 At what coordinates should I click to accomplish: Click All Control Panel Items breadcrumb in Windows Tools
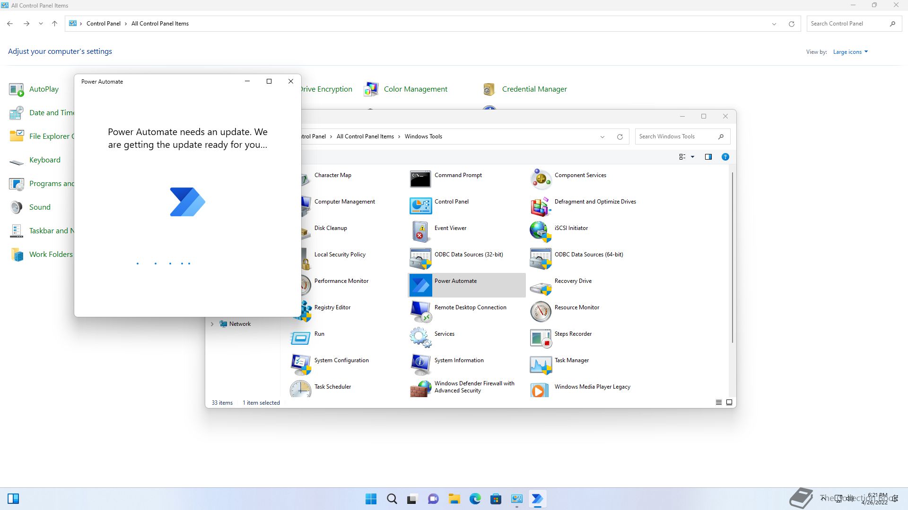coord(365,136)
